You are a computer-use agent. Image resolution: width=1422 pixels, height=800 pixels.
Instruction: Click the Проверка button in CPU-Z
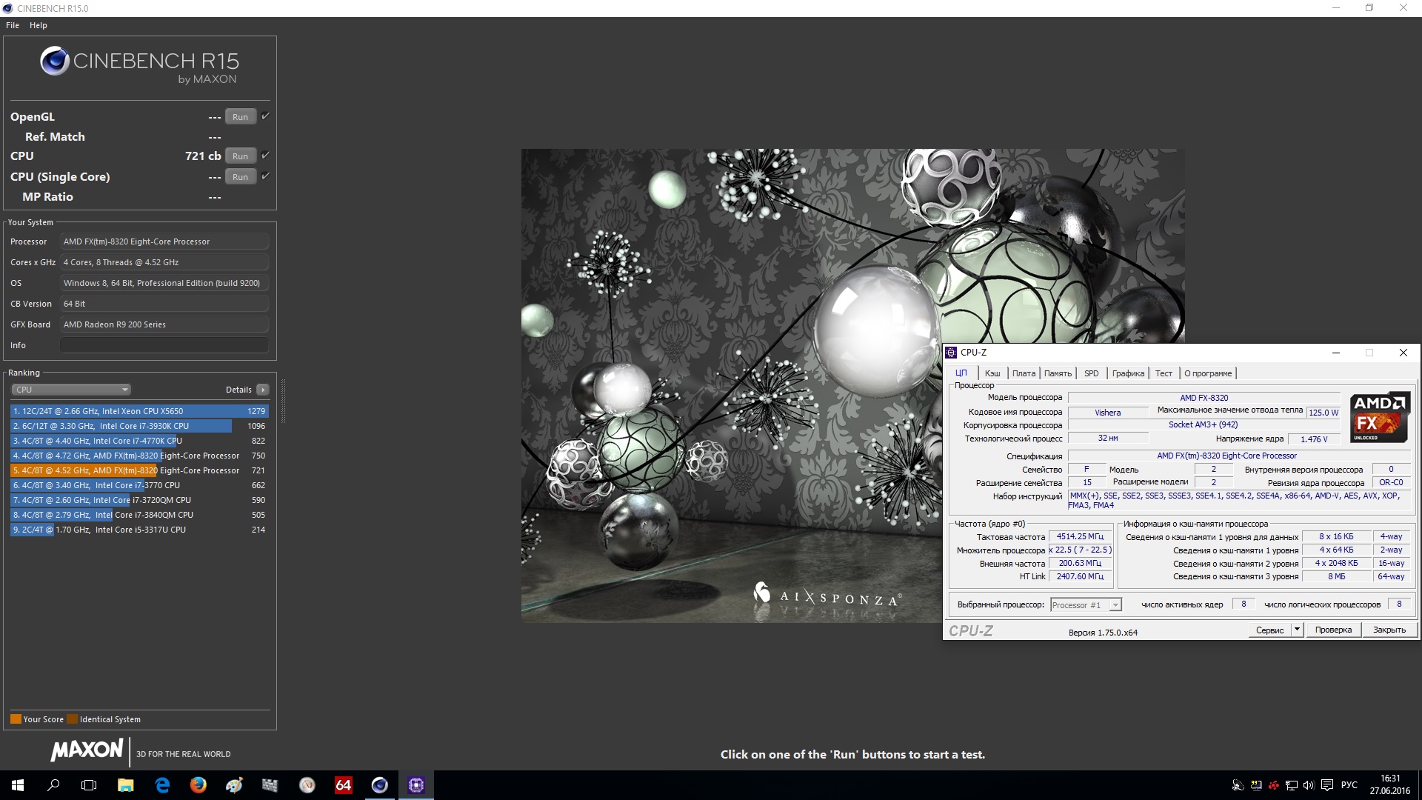(x=1332, y=630)
